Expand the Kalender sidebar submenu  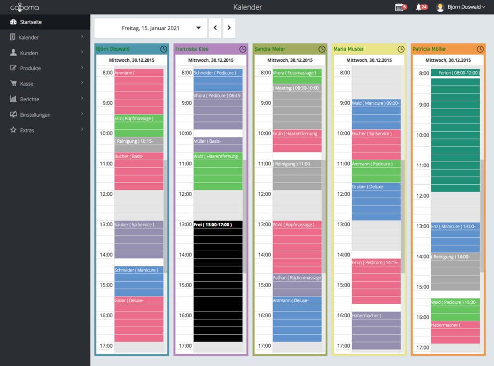(x=44, y=37)
